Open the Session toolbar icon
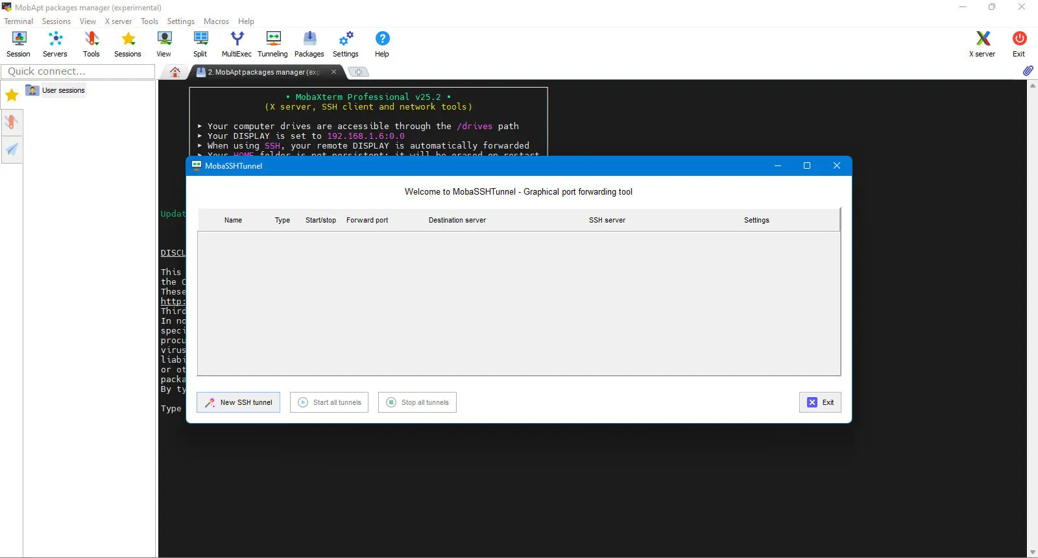This screenshot has height=558, width=1038. [18, 44]
